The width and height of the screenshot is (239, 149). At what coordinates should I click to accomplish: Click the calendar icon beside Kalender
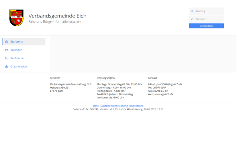[6, 50]
